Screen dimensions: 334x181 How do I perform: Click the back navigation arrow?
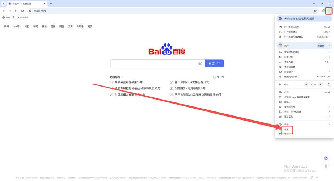tap(4, 11)
